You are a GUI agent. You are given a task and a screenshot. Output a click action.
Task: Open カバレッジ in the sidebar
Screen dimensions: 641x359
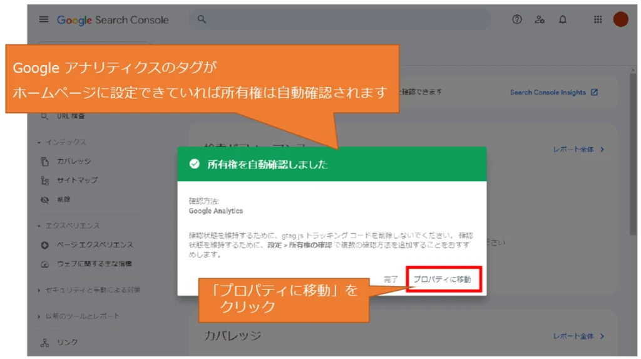click(x=73, y=161)
